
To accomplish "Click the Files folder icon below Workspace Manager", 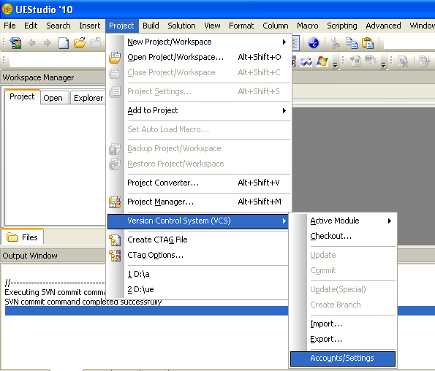I will point(12,237).
